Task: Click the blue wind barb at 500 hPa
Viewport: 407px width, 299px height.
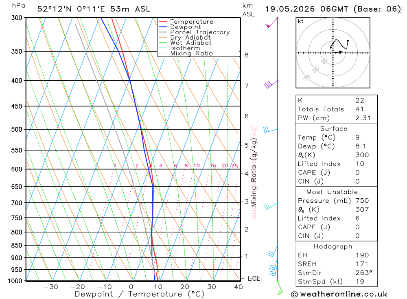Action: [x=271, y=130]
